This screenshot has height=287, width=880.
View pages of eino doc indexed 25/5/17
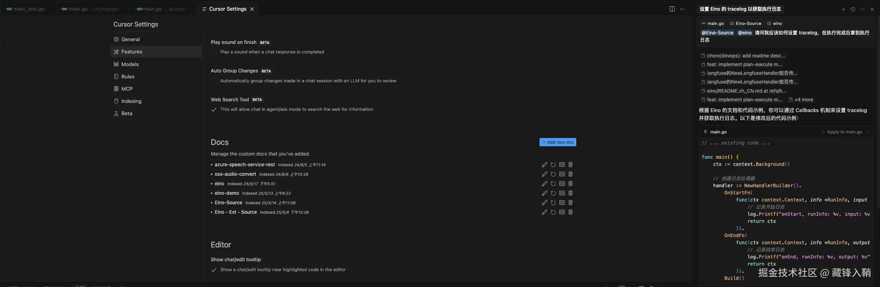pyautogui.click(x=562, y=184)
